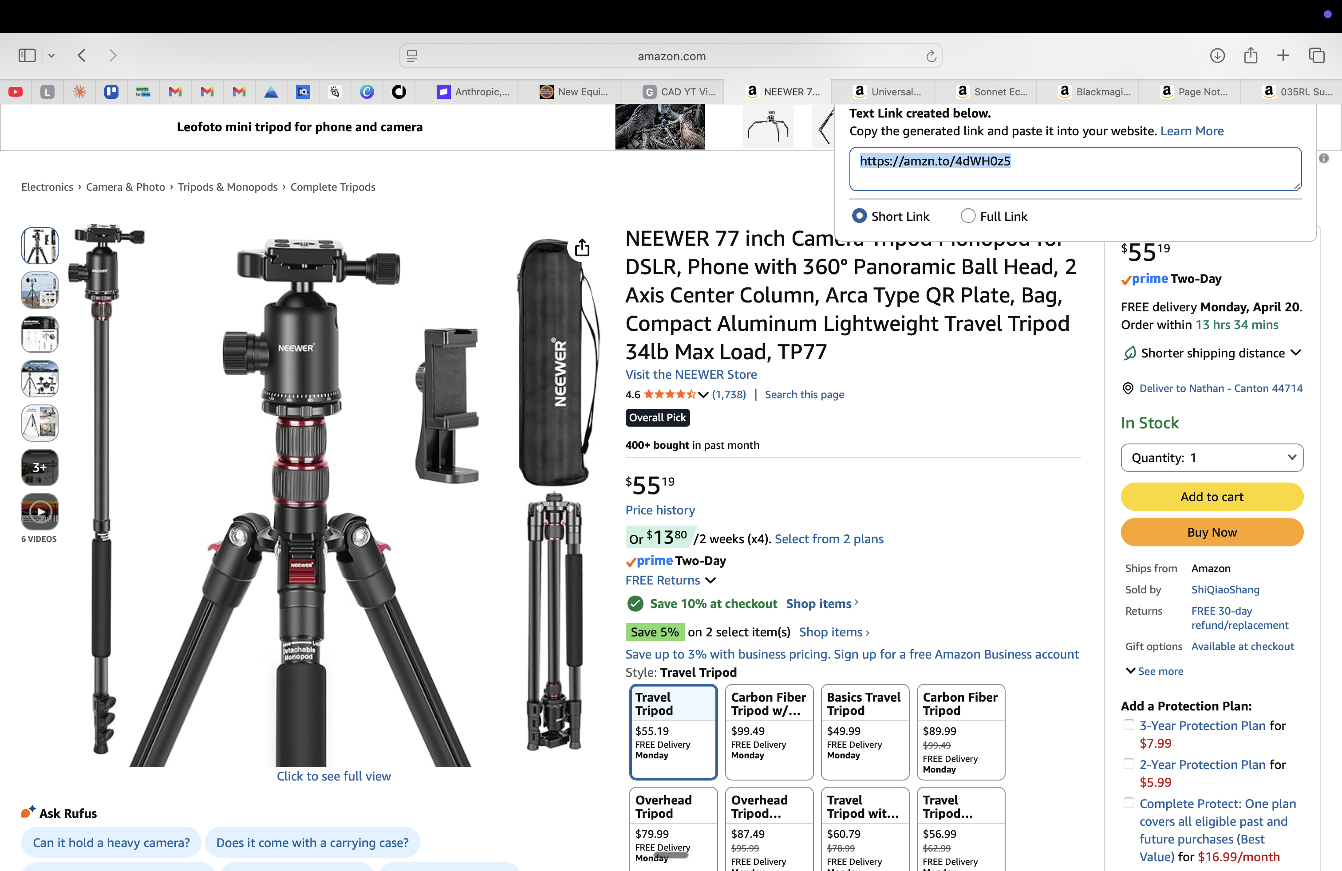Click the generated amzn.to link text field
Image resolution: width=1342 pixels, height=871 pixels.
(1075, 169)
